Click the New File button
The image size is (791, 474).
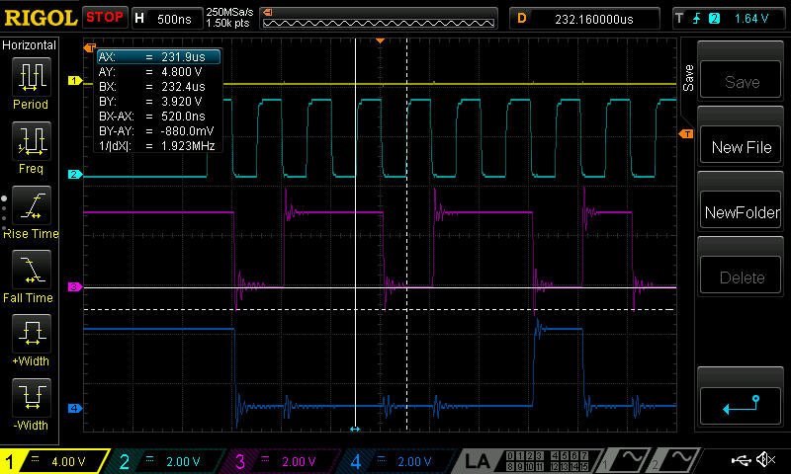tap(741, 146)
